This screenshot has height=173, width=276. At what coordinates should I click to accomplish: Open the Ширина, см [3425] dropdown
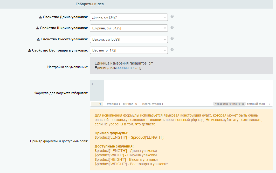pos(129,28)
